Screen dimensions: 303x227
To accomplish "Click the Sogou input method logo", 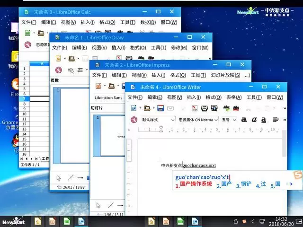I will coord(297,175).
